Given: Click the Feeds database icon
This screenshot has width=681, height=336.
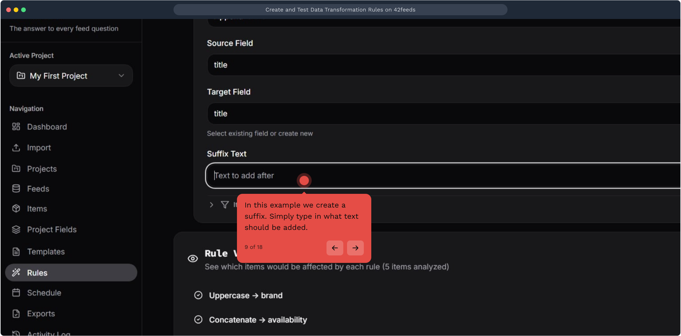Looking at the screenshot, I should (x=16, y=189).
